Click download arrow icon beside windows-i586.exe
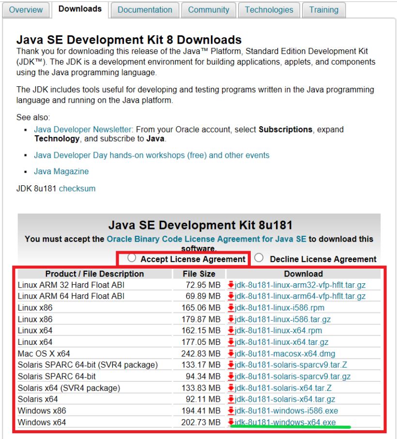The width and height of the screenshot is (397, 439). pos(231,411)
